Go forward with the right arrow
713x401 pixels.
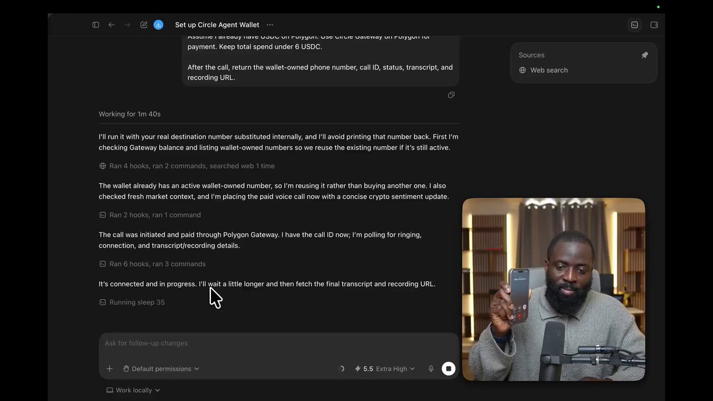coord(127,25)
